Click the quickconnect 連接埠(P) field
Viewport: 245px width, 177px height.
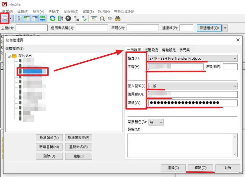coord(186,28)
